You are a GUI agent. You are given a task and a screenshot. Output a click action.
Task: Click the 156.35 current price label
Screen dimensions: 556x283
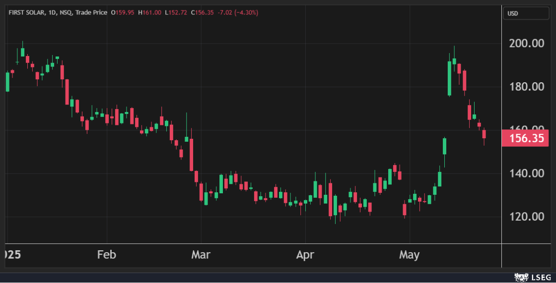(x=525, y=138)
